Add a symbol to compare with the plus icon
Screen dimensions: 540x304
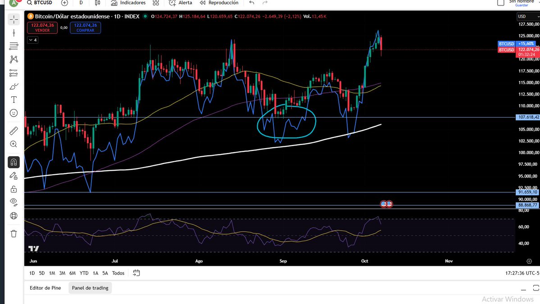coord(64,3)
